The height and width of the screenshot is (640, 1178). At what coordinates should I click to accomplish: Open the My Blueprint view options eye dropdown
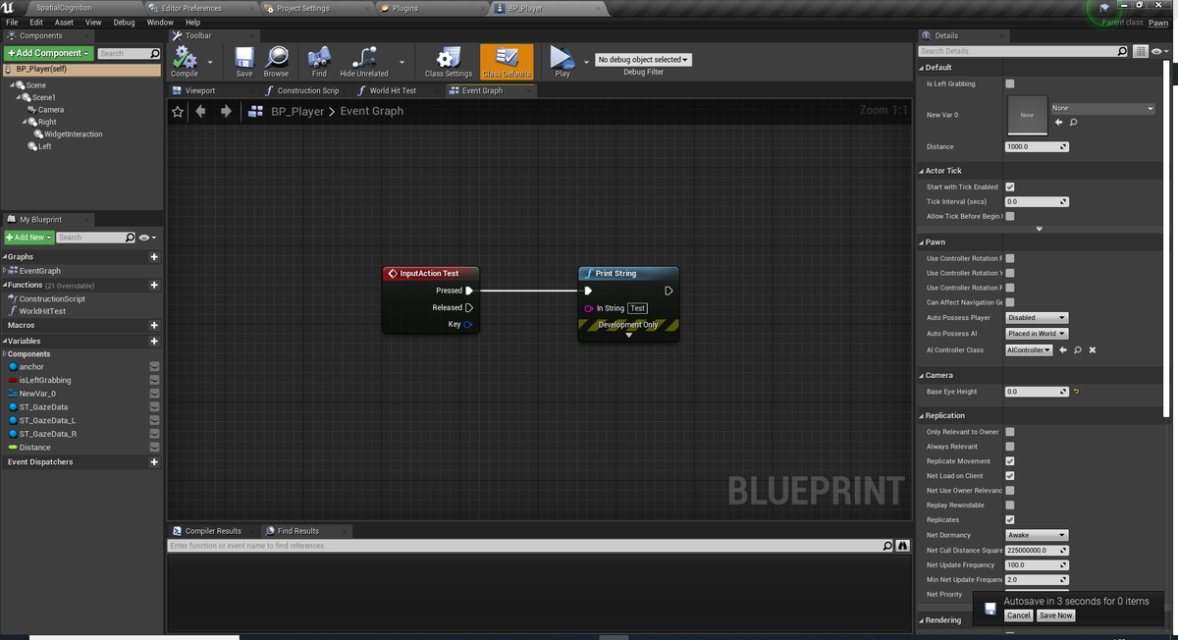click(147, 238)
